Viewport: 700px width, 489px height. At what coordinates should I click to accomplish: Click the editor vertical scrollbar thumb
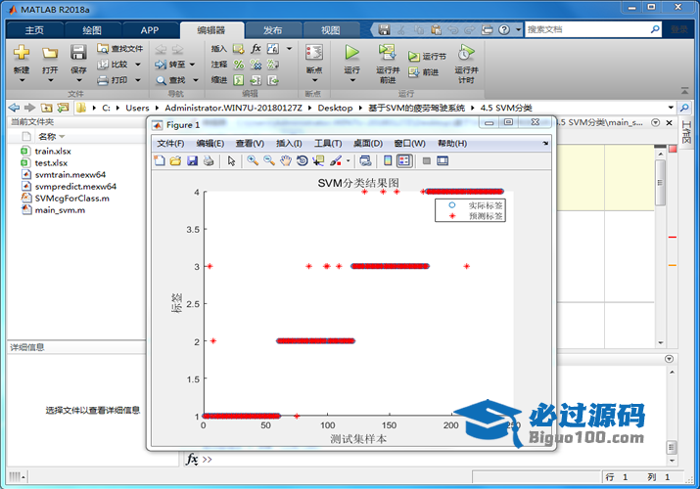tap(660, 182)
